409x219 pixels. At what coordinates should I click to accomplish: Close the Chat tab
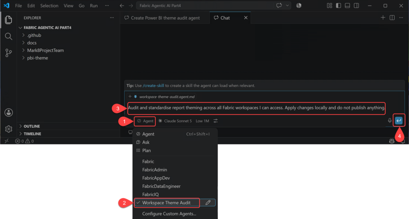pos(246,18)
